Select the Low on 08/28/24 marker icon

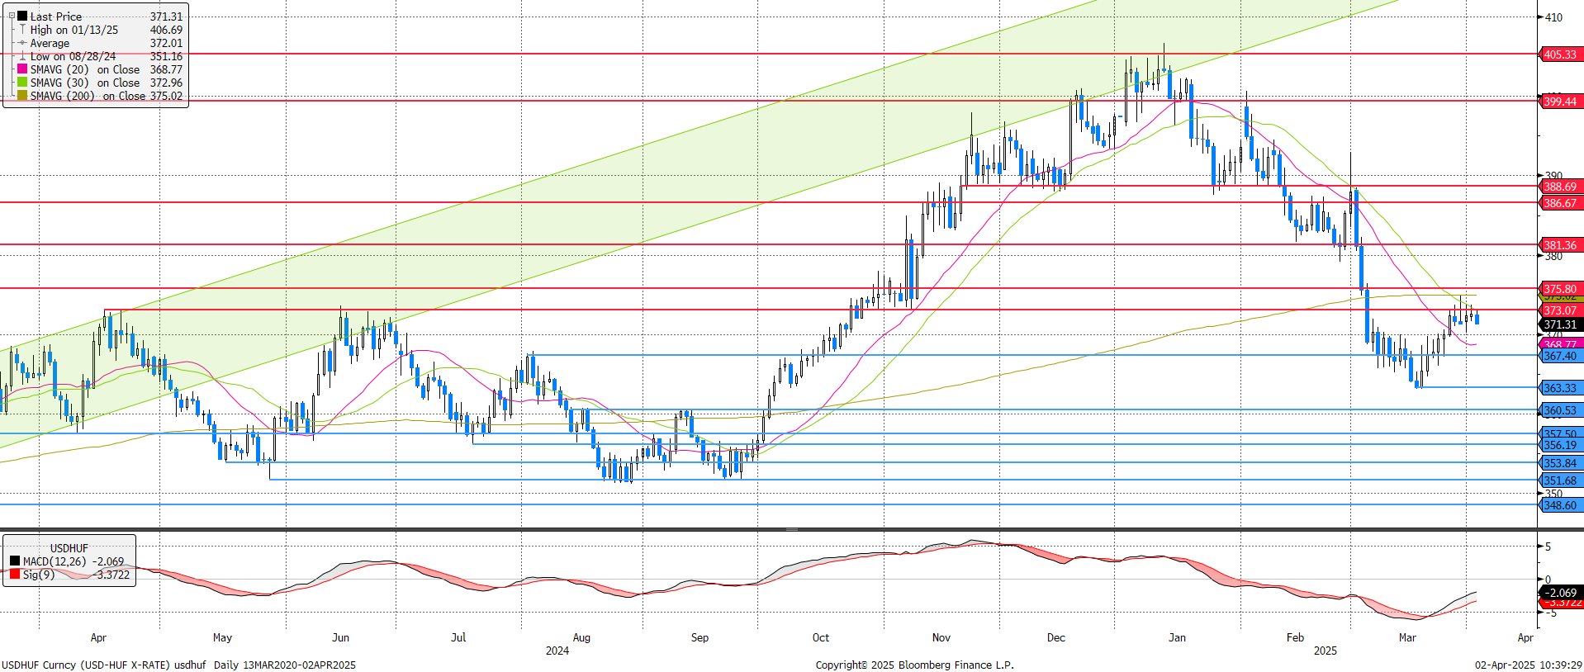pyautogui.click(x=22, y=56)
